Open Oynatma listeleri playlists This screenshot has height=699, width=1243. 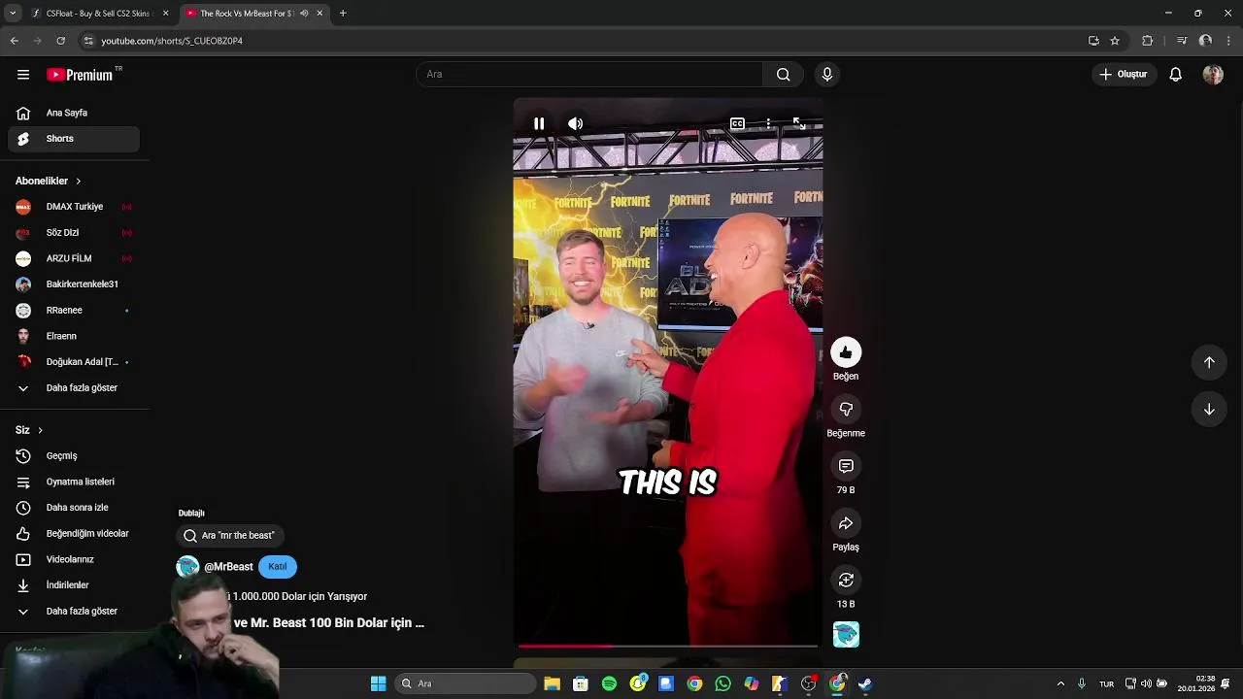click(x=74, y=482)
